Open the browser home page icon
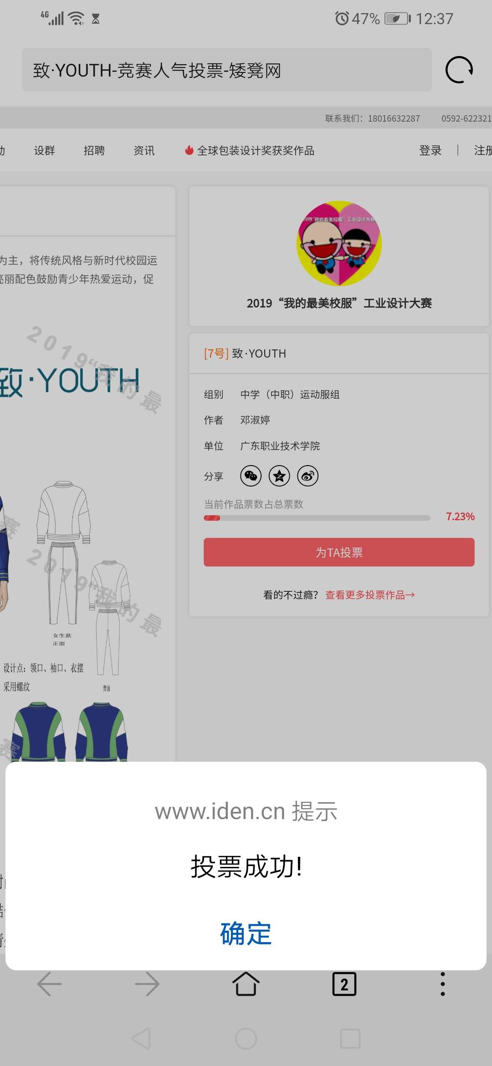Image resolution: width=492 pixels, height=1066 pixels. point(246,984)
